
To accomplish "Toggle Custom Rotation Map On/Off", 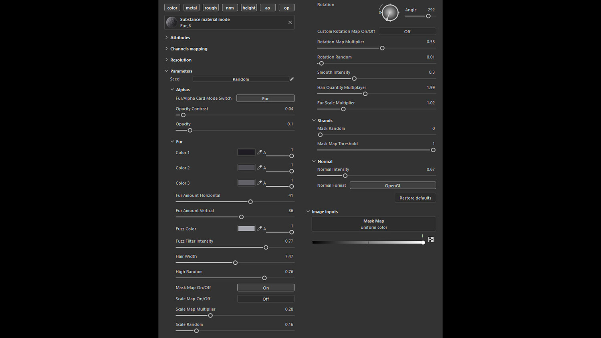I will coord(407,31).
